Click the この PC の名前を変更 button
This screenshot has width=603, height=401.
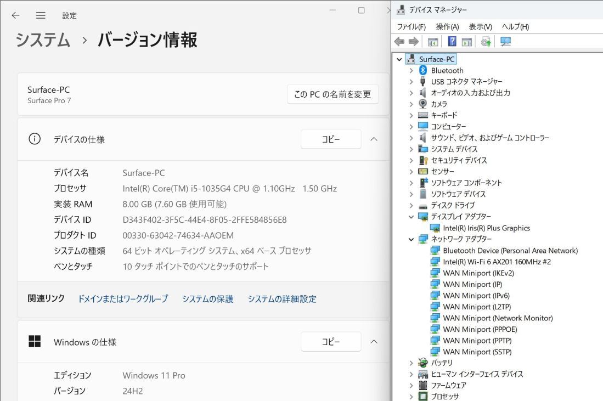tap(333, 94)
